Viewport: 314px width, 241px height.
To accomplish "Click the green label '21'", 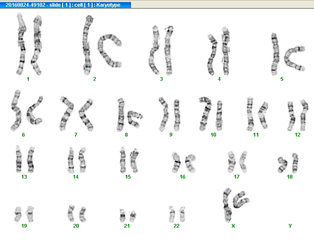I will [x=127, y=226].
